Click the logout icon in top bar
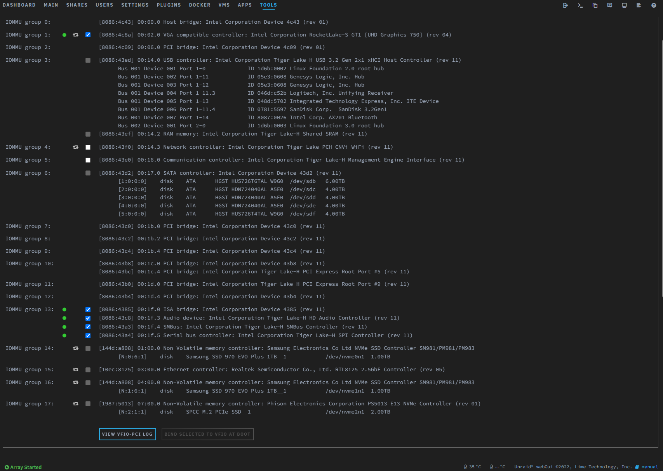The image size is (663, 471). click(x=565, y=5)
